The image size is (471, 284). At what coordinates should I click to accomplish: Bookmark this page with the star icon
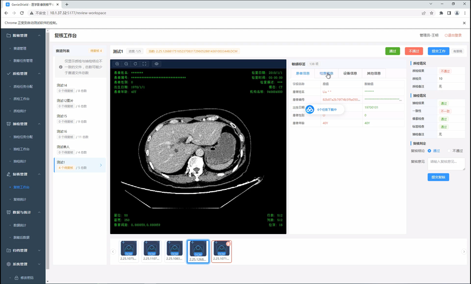click(432, 13)
